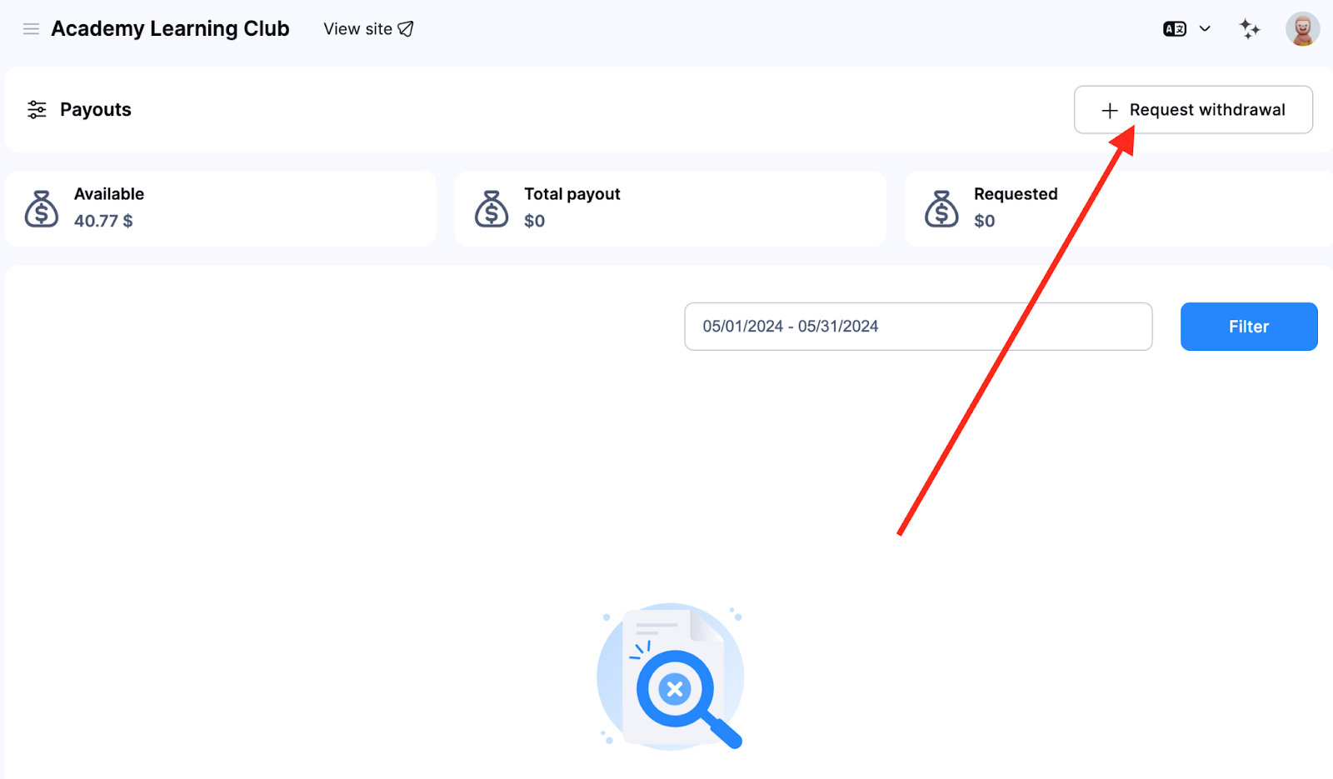The image size is (1333, 779).
Task: Click the Available 40.77 $ amount
Action: [x=103, y=221]
